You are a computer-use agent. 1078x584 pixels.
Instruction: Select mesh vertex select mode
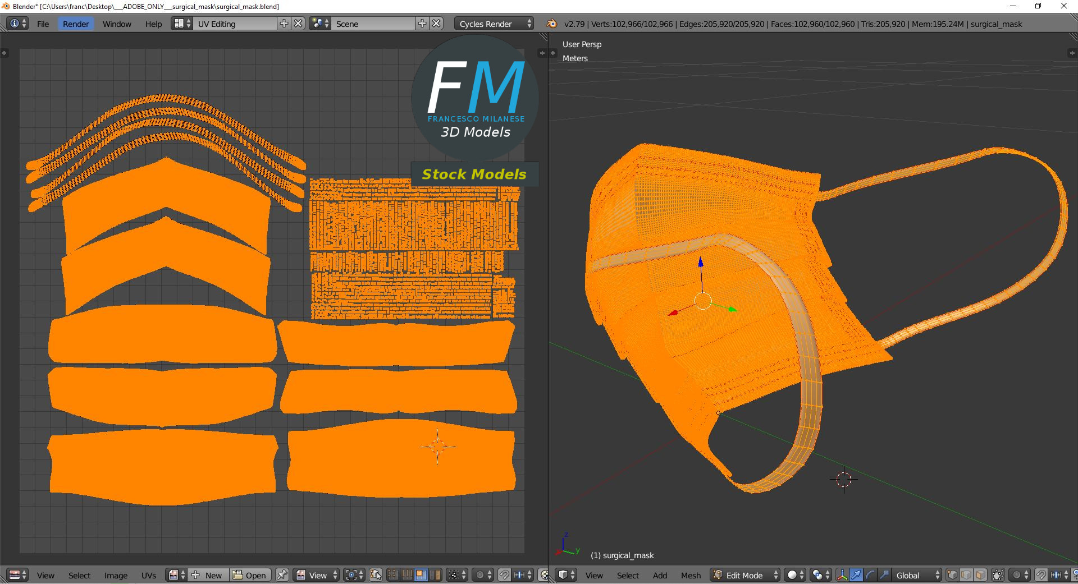[x=953, y=575]
